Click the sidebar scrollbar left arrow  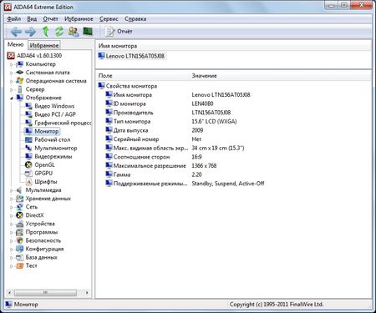click(x=10, y=293)
